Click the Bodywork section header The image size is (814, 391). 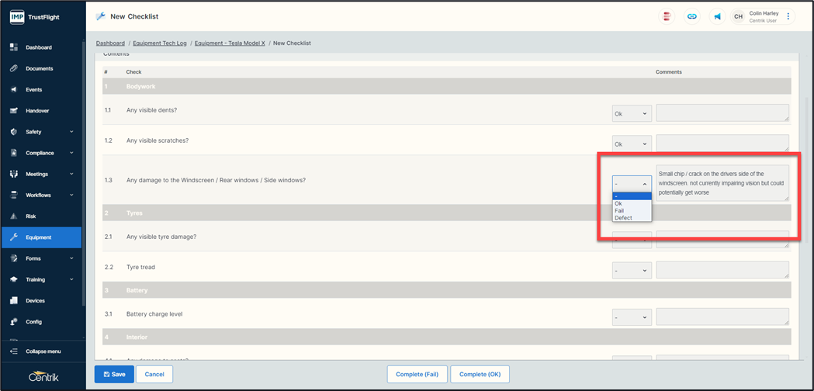pyautogui.click(x=446, y=86)
